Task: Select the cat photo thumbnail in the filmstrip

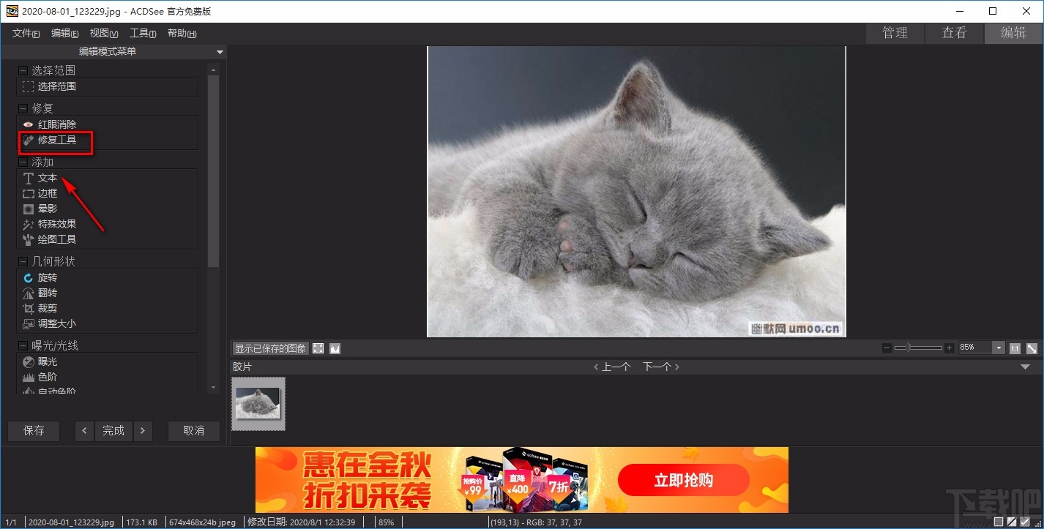Action: [258, 403]
